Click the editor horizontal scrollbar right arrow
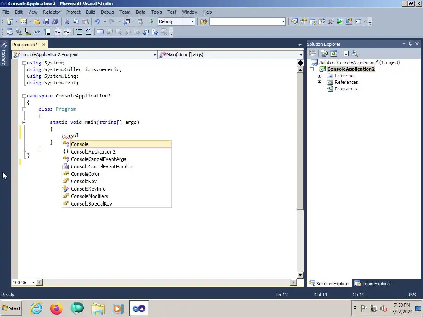423x317 pixels. coord(294,282)
